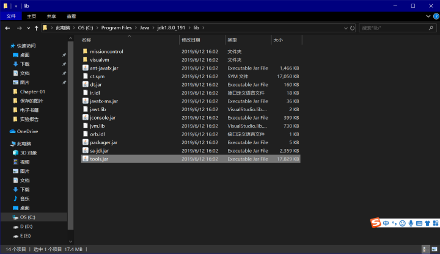Go forward with the right arrow
Viewport: 440px width, 254px height.
pyautogui.click(x=19, y=28)
